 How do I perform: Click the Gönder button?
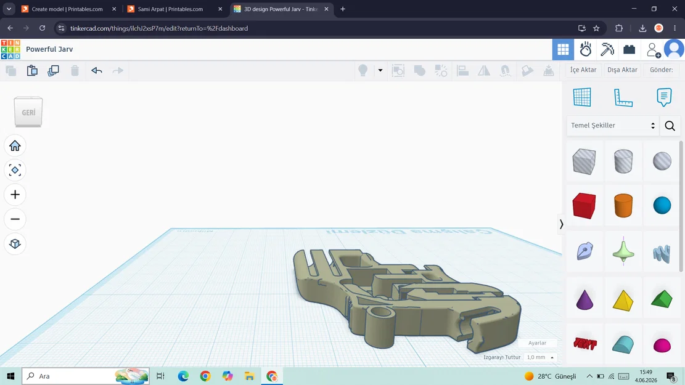[x=661, y=70]
